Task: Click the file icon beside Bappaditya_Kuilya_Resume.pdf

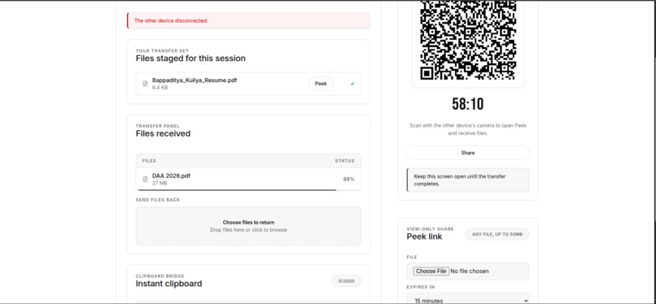Action: click(145, 84)
